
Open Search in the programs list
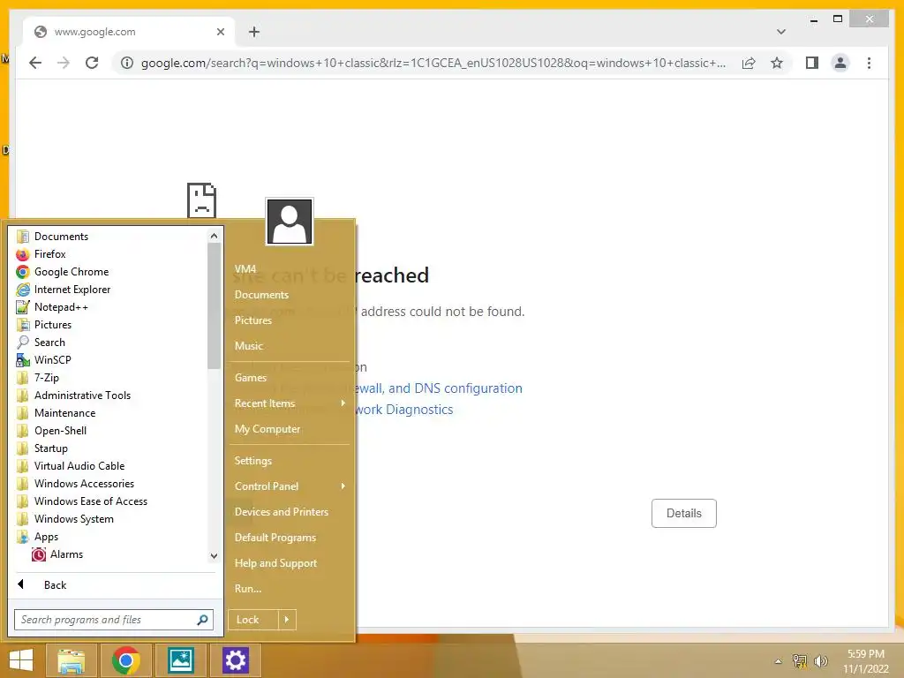(49, 343)
